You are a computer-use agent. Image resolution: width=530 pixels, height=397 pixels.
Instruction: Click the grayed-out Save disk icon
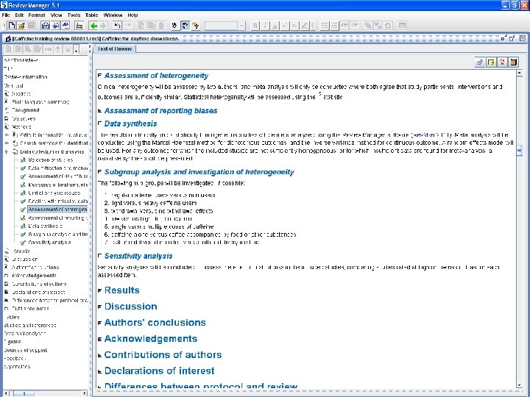31,26
